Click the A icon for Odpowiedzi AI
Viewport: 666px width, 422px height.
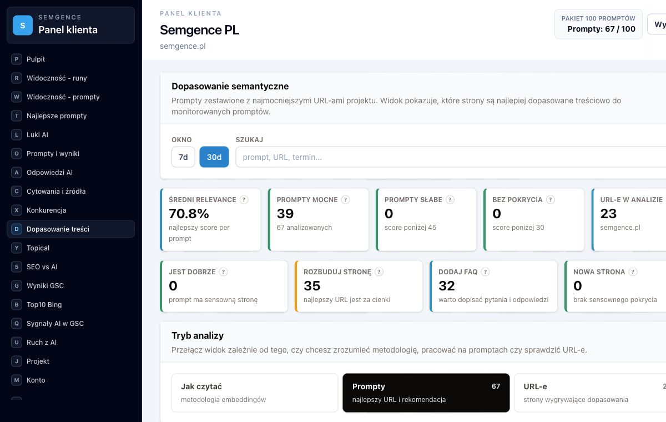point(17,172)
